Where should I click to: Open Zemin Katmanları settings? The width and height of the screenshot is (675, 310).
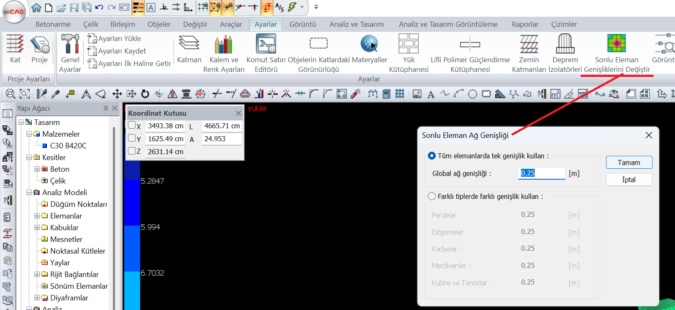pos(529,44)
